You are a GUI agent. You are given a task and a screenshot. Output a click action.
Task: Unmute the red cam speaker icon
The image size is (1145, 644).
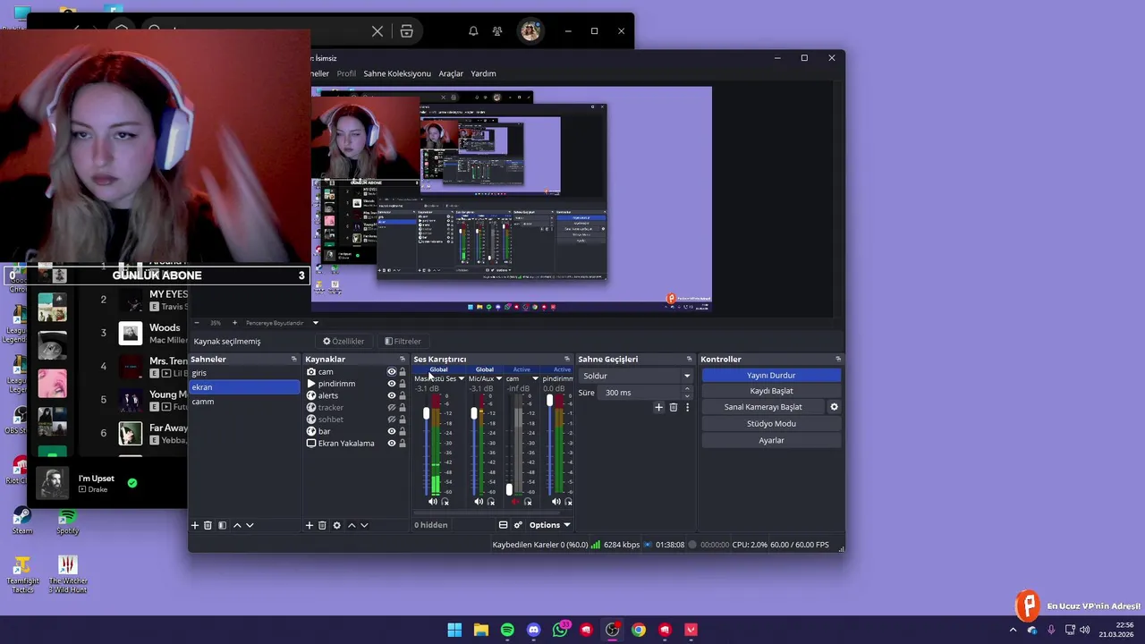coord(515,502)
